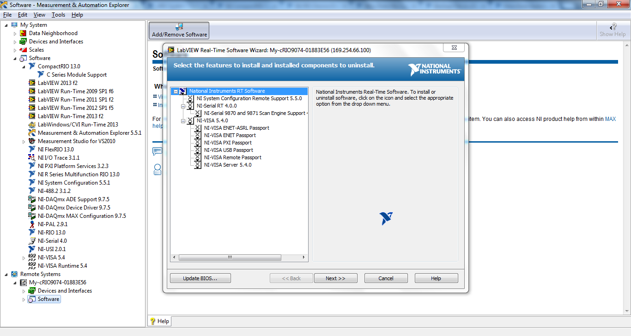Screen dimensions: 631x336
Task: Click the feature tree scrollbar right arrow
Action: click(304, 257)
